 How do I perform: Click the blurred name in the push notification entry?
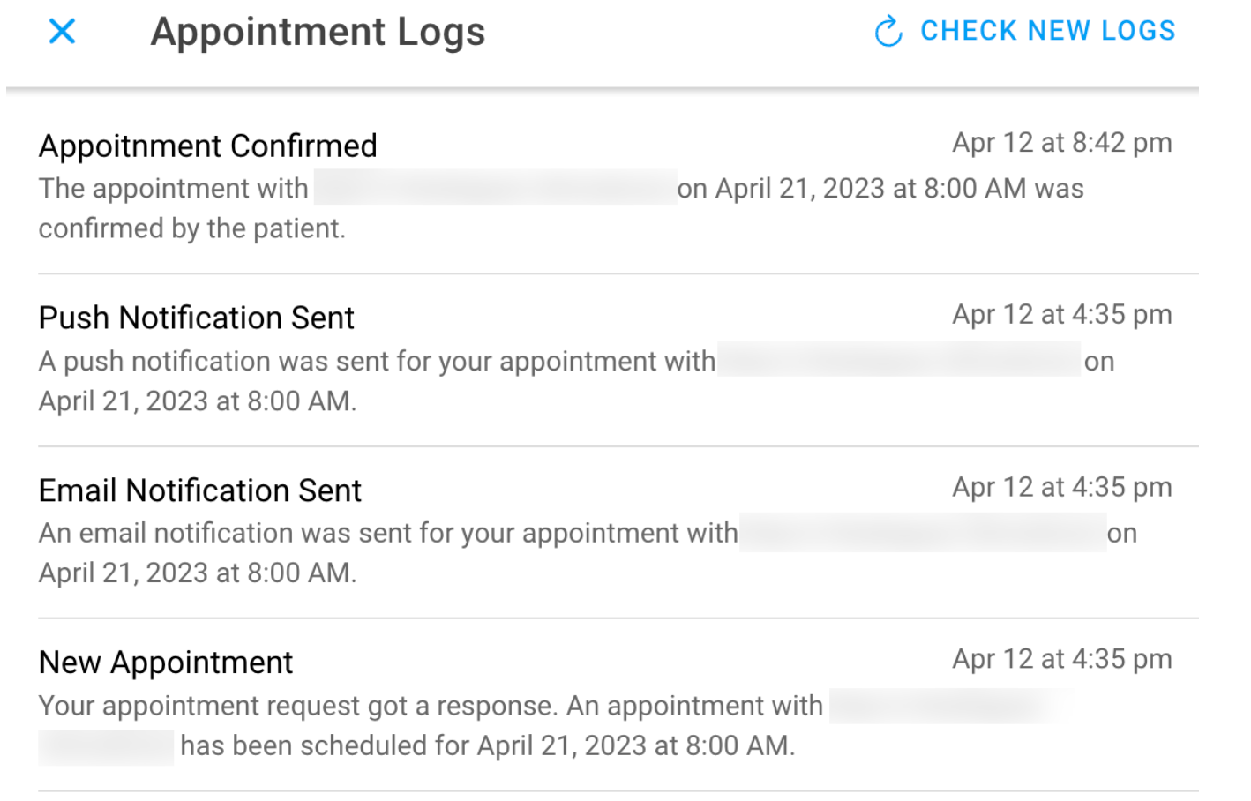[898, 360]
